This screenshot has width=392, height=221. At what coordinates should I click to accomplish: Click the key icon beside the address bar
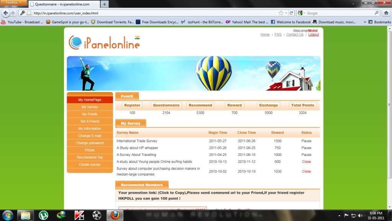point(22,13)
